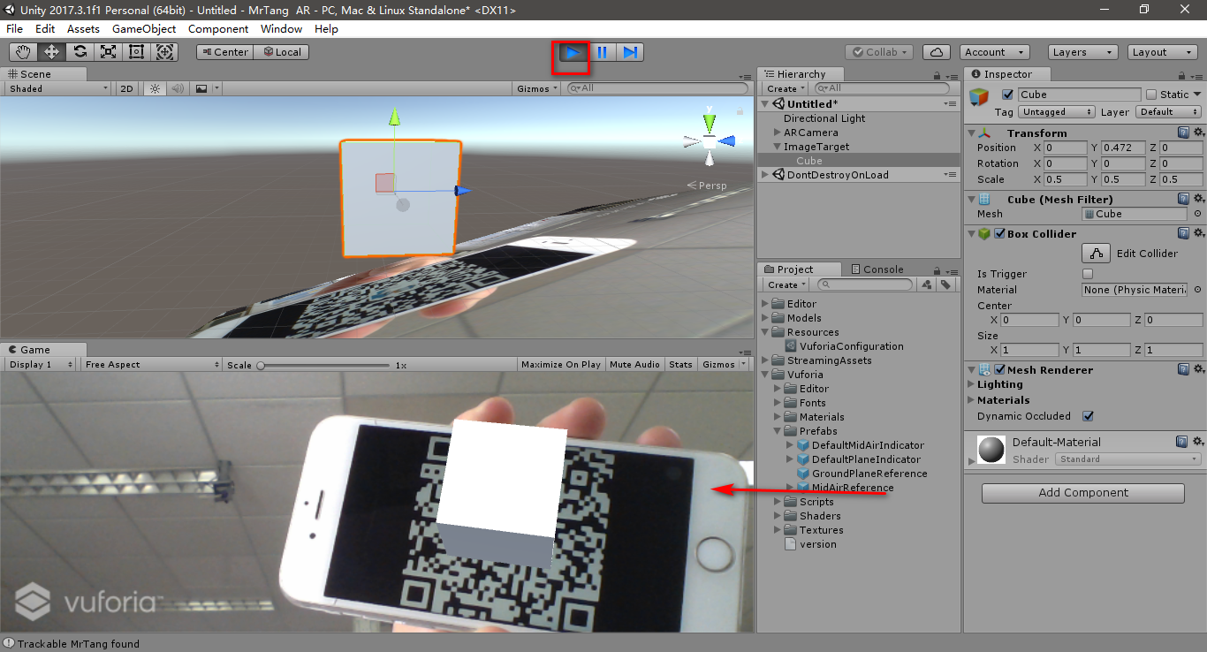The height and width of the screenshot is (652, 1207).
Task: Enable Is Trigger on the Box Collider
Action: coord(1087,273)
